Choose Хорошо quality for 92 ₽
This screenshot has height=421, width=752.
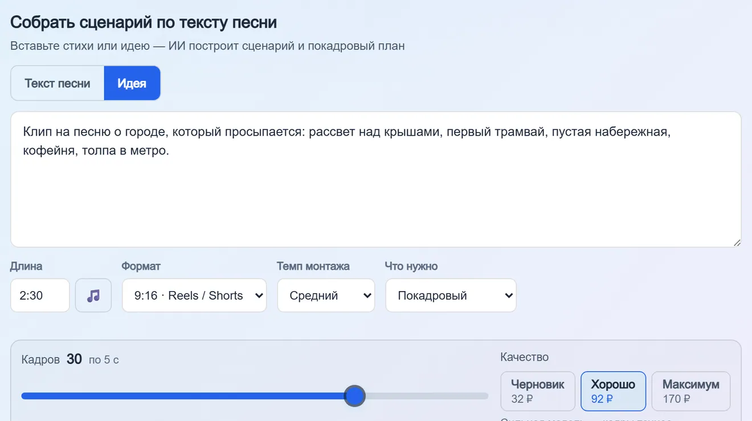point(613,391)
